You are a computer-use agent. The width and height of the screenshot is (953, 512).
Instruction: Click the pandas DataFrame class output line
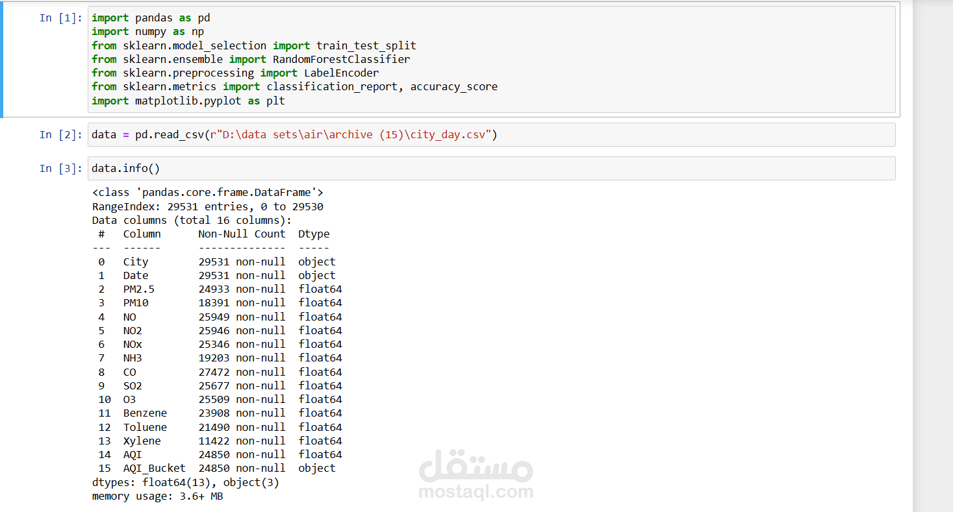pyautogui.click(x=208, y=193)
